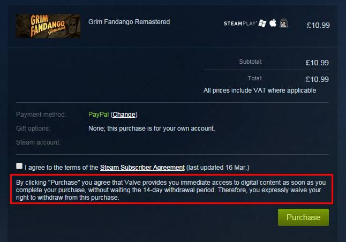Click the Total amount
The width and height of the screenshot is (346, 242).
tap(317, 79)
